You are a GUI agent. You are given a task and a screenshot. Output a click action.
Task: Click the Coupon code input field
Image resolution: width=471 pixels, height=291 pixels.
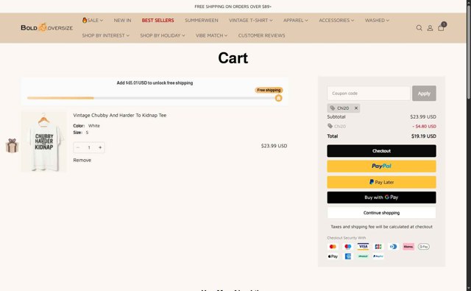(369, 94)
